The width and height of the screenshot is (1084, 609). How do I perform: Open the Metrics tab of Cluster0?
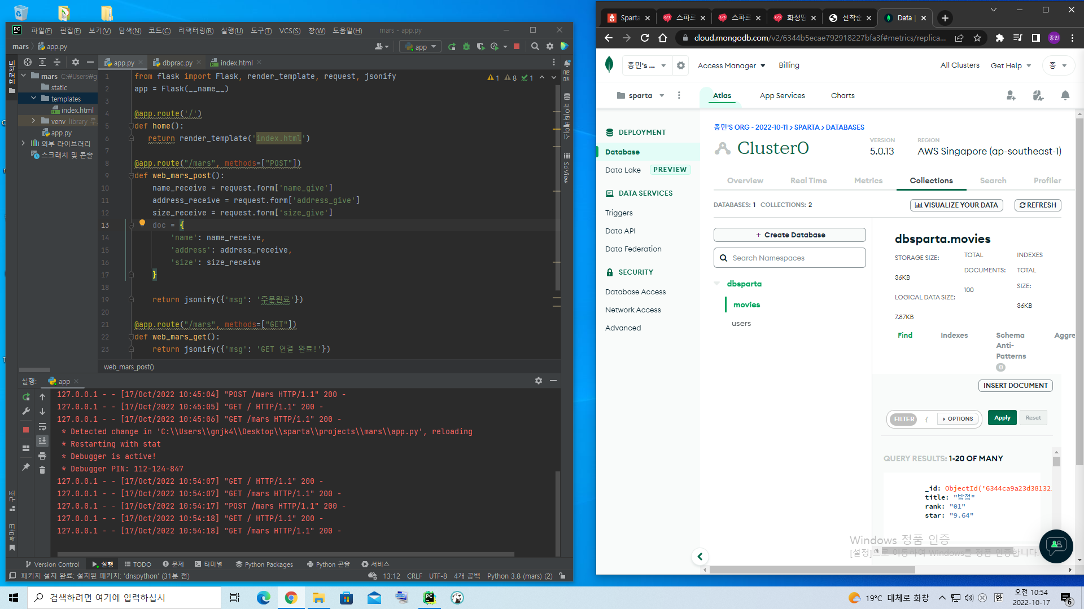pos(868,180)
